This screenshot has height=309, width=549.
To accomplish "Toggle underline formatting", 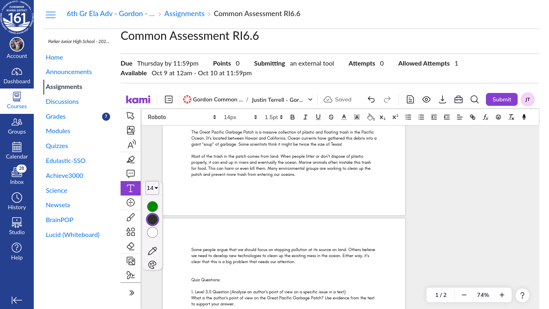I will coord(318,117).
